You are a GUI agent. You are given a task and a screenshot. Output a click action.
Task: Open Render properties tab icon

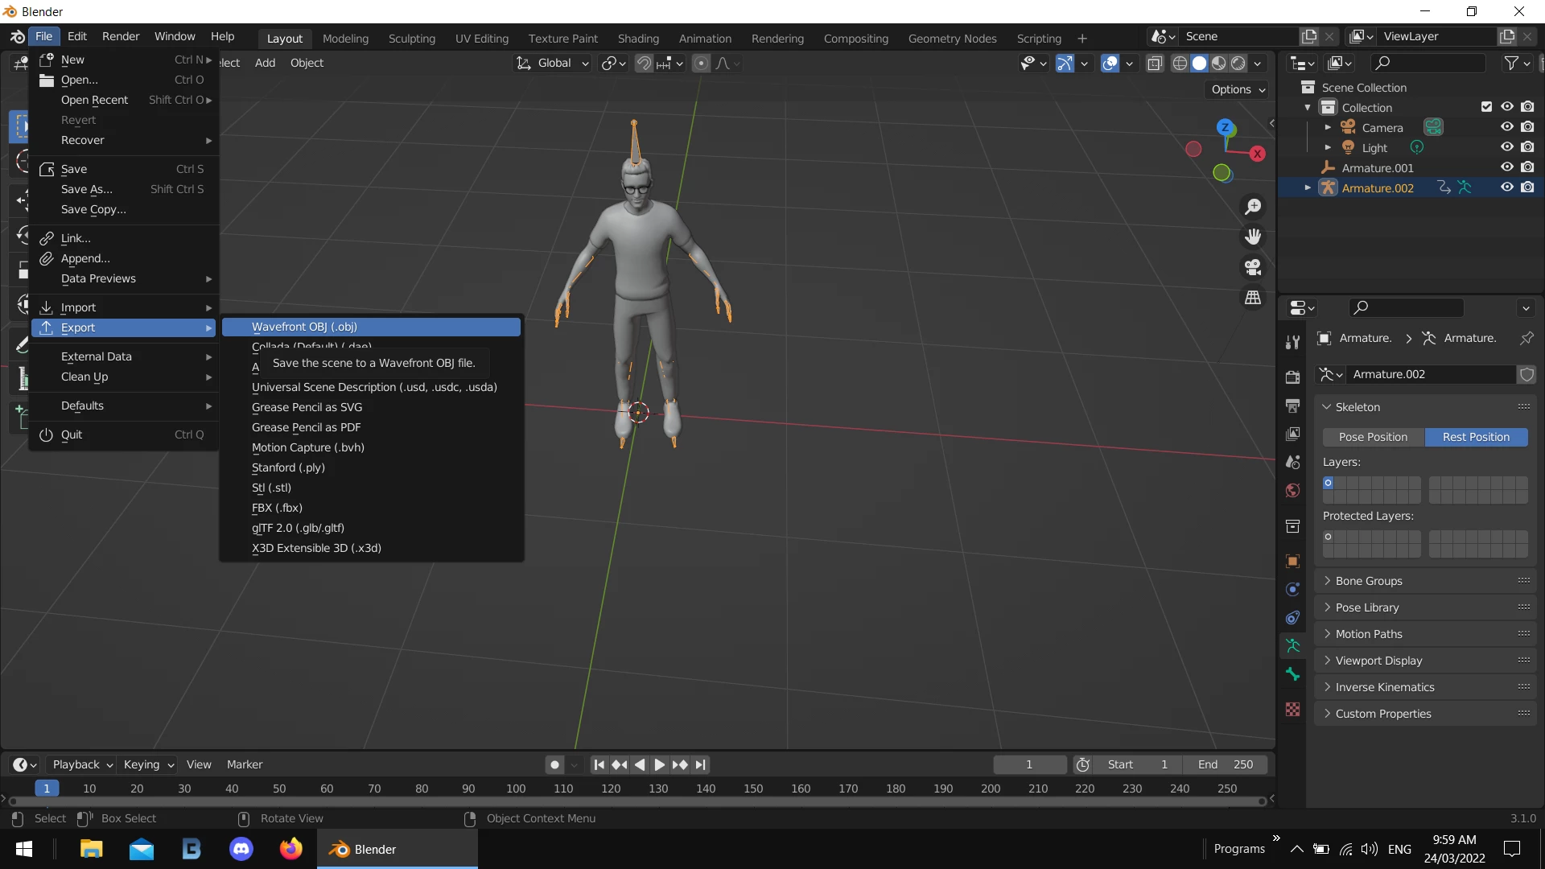[1292, 377]
